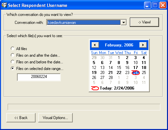
Task: Select February 17 in the calendar
Action: (x=135, y=68)
